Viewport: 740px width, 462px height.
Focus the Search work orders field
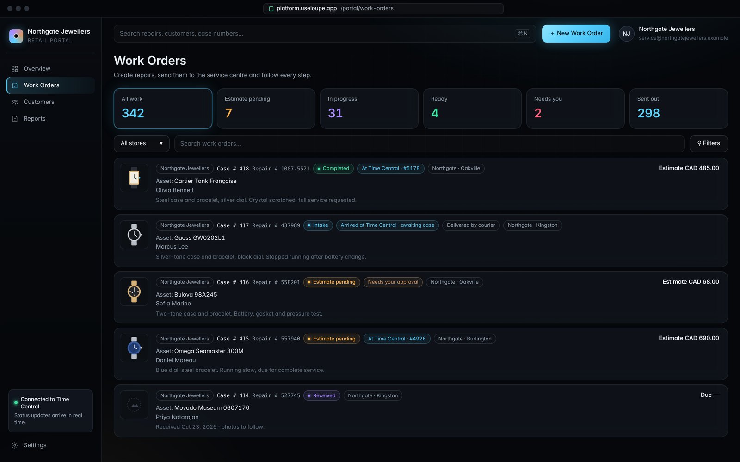click(429, 144)
